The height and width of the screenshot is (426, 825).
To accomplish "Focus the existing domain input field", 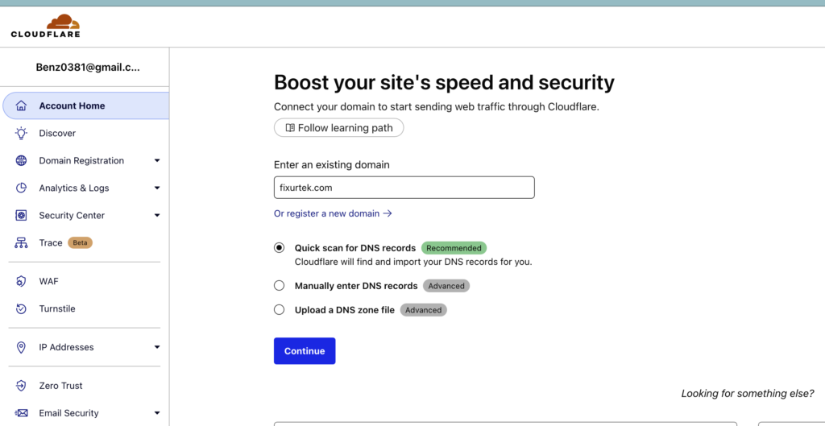I will point(404,188).
